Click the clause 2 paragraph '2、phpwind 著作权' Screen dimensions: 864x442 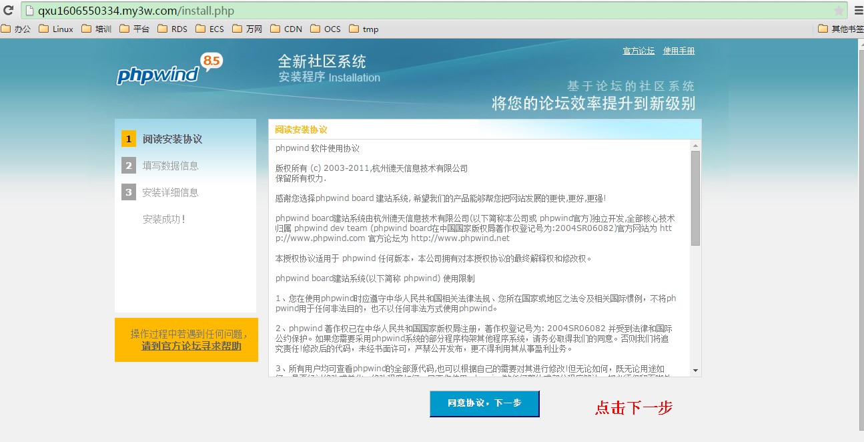474,339
